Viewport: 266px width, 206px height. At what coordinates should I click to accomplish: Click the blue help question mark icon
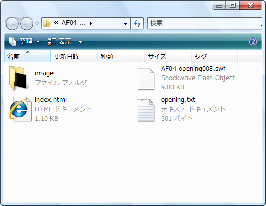[x=253, y=42]
